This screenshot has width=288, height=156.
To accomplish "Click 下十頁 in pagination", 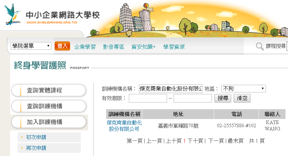I will tap(195, 141).
